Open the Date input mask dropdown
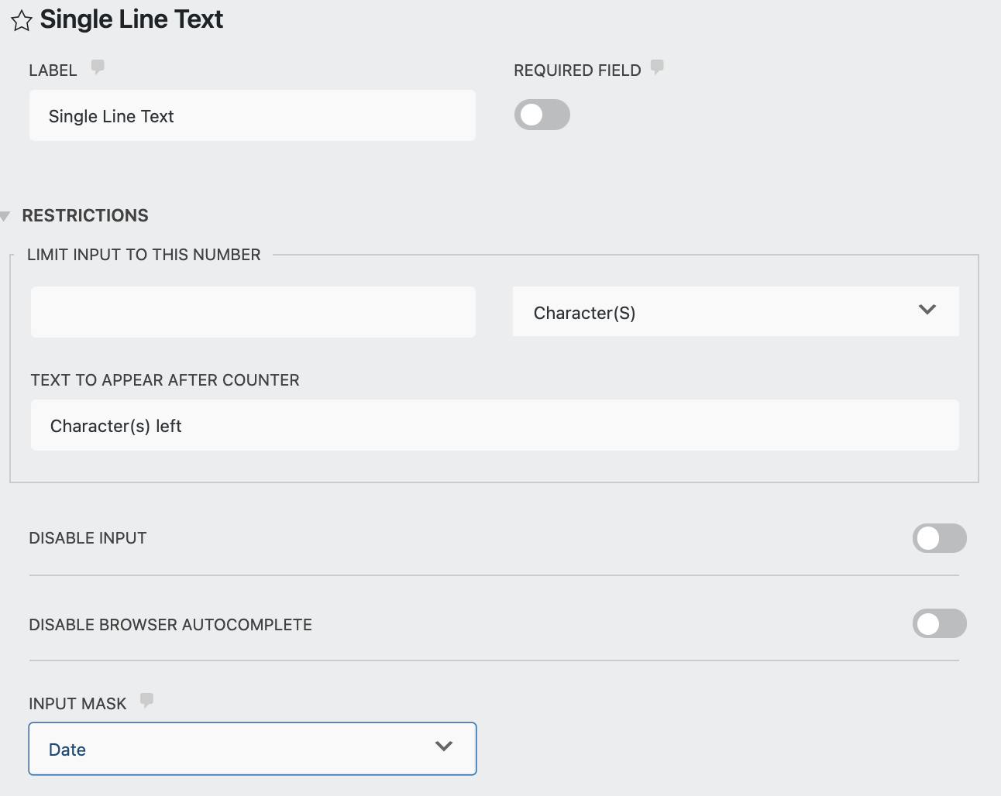Image resolution: width=1001 pixels, height=796 pixels. [x=252, y=748]
